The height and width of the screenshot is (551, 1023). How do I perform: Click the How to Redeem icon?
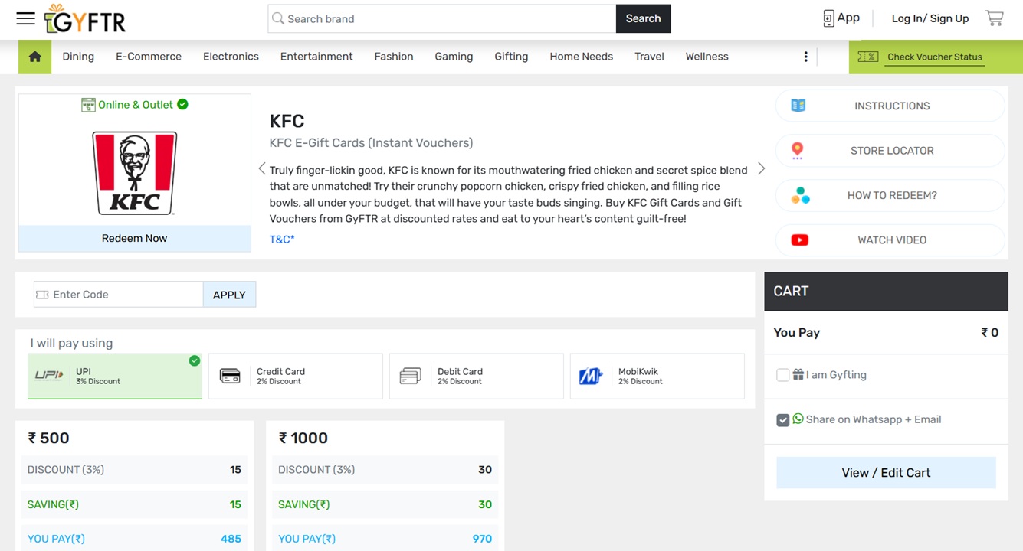(800, 195)
